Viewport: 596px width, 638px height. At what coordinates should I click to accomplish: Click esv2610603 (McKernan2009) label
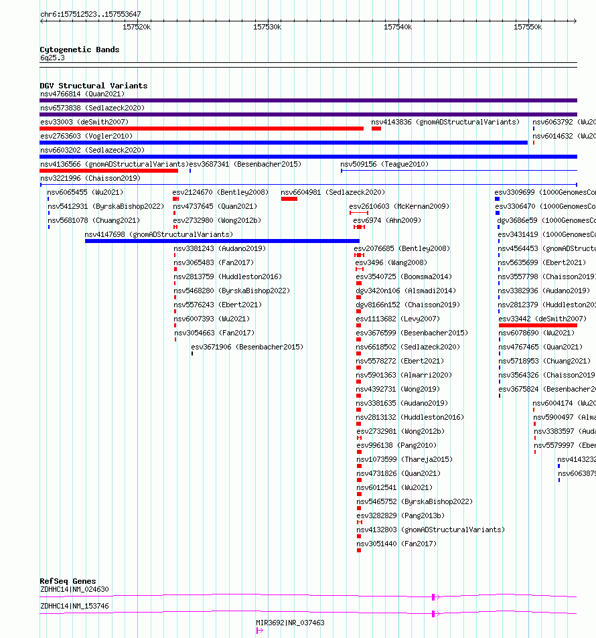pyautogui.click(x=399, y=206)
